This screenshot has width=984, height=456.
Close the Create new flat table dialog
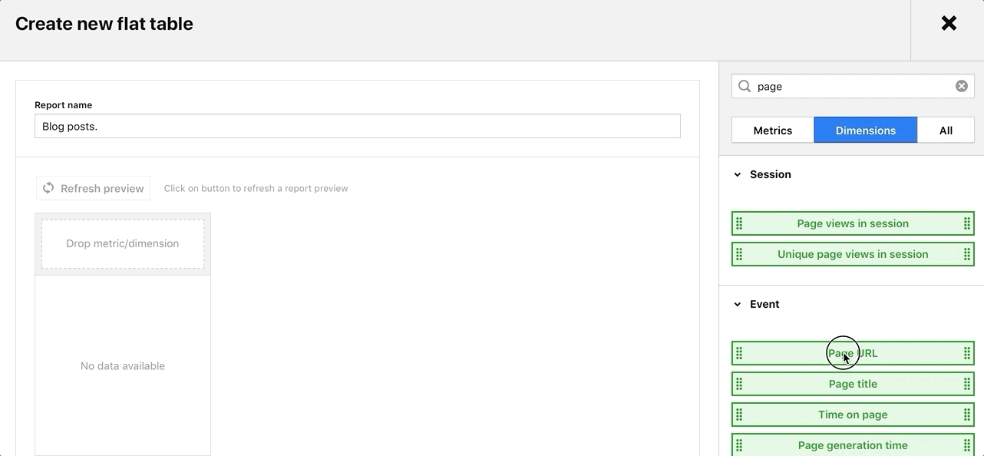(x=949, y=24)
